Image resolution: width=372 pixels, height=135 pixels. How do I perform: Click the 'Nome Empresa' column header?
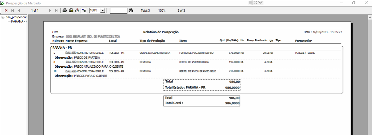[76, 41]
